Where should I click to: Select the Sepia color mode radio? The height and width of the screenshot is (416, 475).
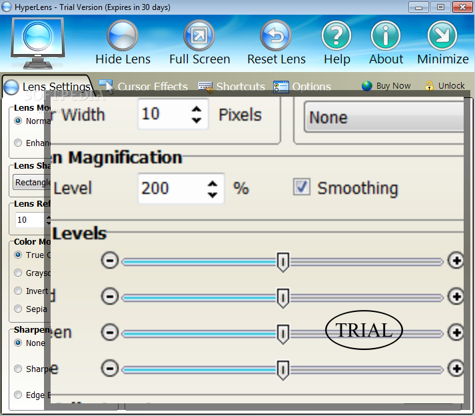click(x=18, y=309)
